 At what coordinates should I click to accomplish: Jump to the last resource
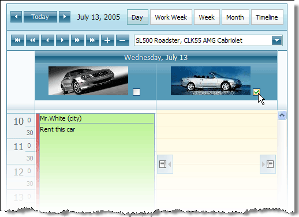click(92, 40)
